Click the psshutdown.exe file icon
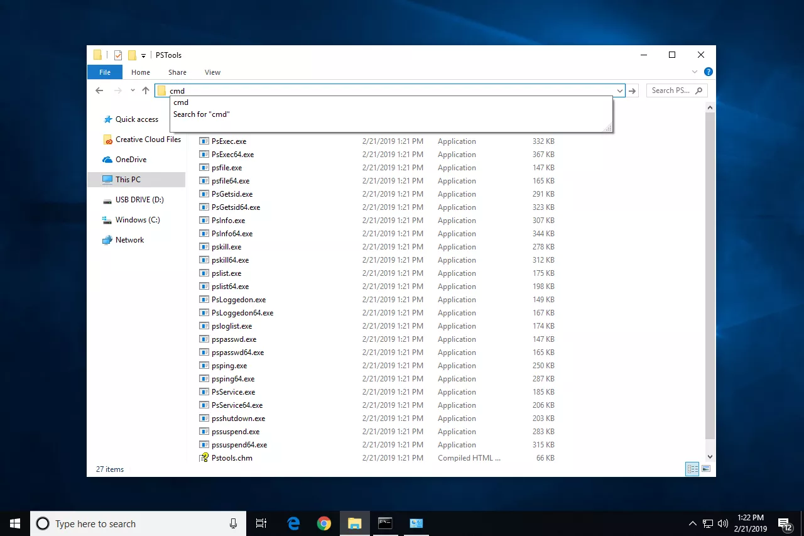 204,418
